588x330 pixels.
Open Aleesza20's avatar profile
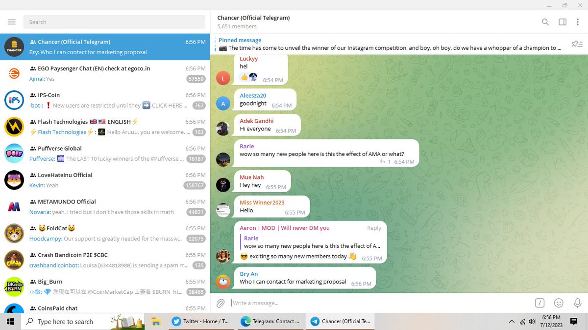tap(223, 104)
